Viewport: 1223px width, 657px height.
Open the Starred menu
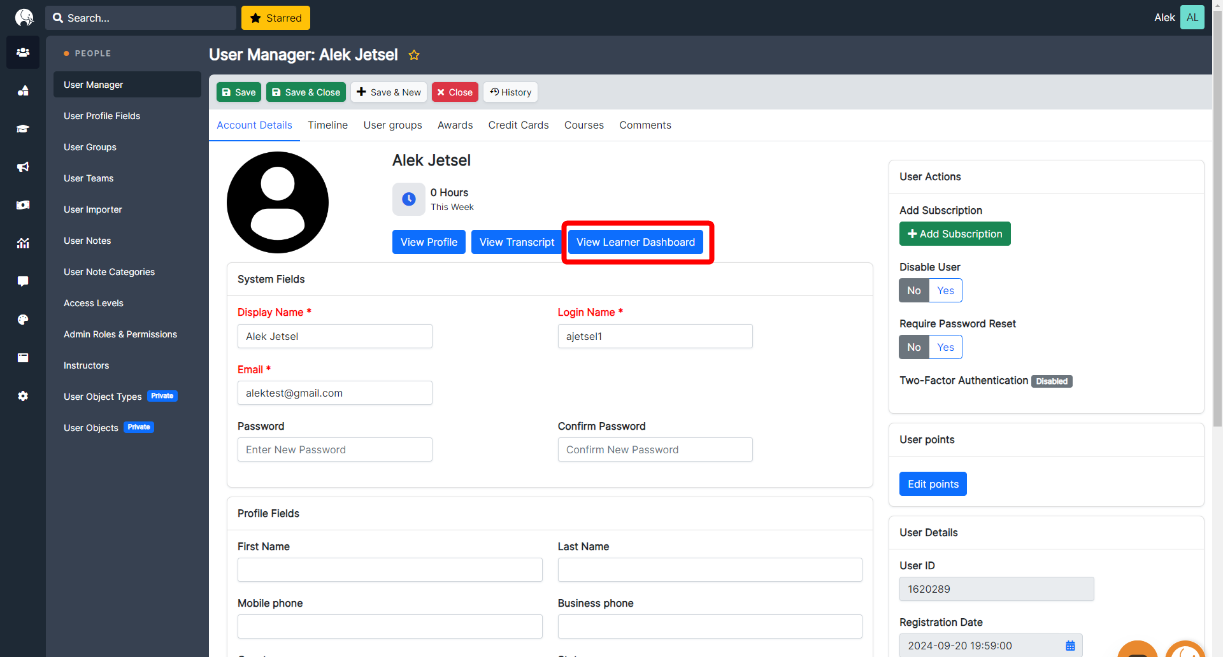[x=276, y=18]
